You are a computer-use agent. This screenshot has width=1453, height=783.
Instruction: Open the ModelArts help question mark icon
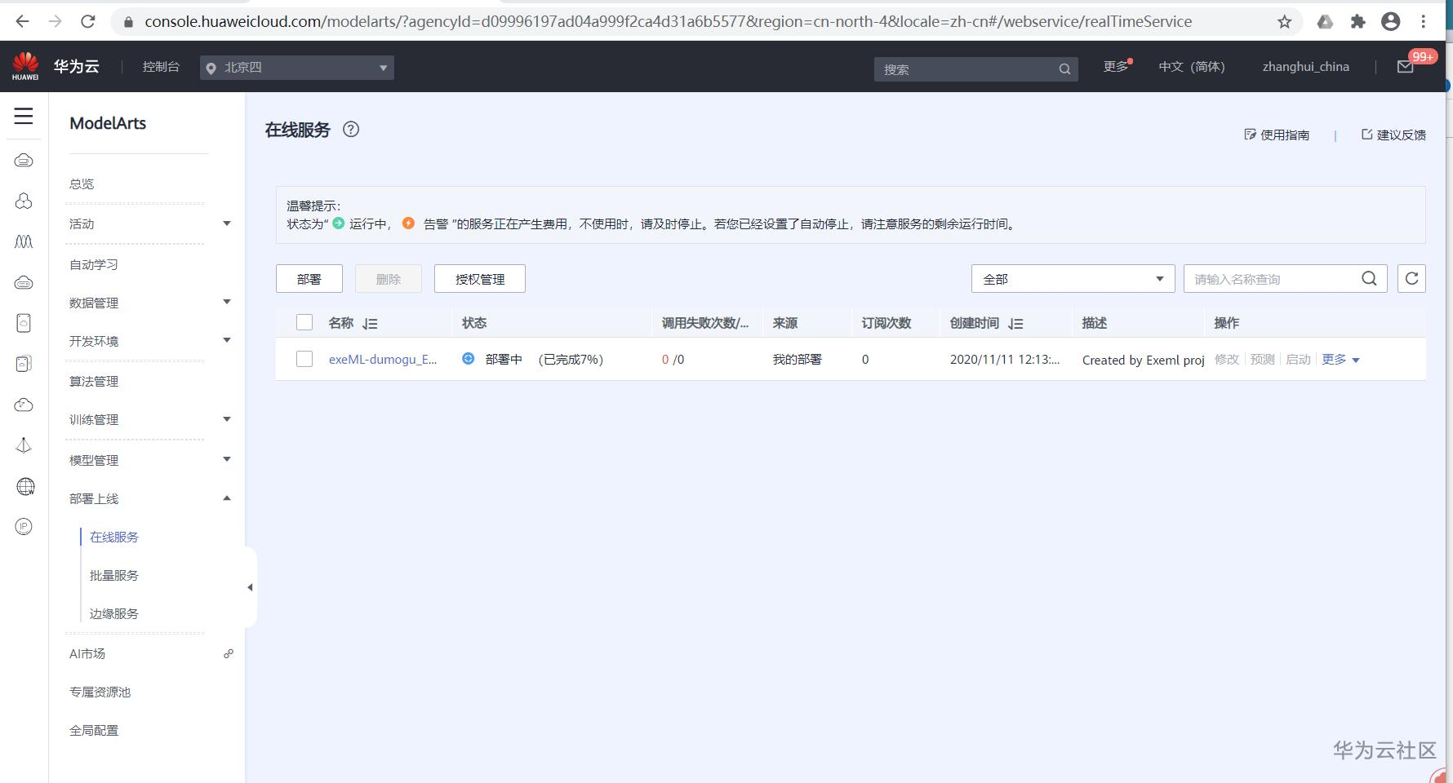click(x=351, y=129)
